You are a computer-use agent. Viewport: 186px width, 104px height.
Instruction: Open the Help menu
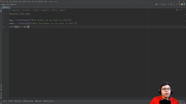point(45,1)
